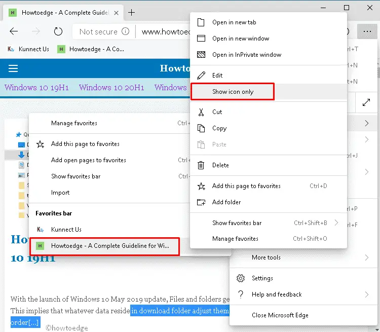This screenshot has height=332, width=380.
Task: Click the InPrivate window striped icon
Action: [201, 55]
